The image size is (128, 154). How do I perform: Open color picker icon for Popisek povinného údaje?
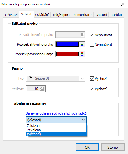click(82, 54)
